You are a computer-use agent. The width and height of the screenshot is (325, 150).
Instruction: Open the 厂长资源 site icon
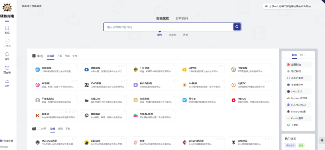pyautogui.click(x=136, y=70)
